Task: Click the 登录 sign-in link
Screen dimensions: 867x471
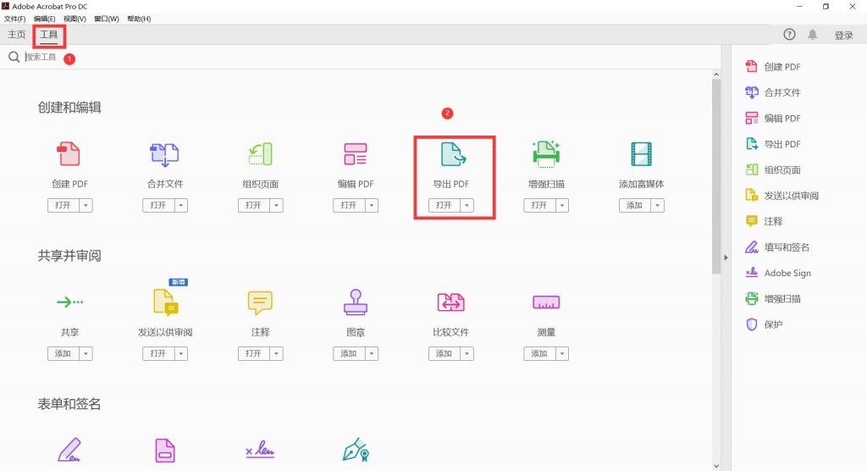Action: pyautogui.click(x=844, y=36)
